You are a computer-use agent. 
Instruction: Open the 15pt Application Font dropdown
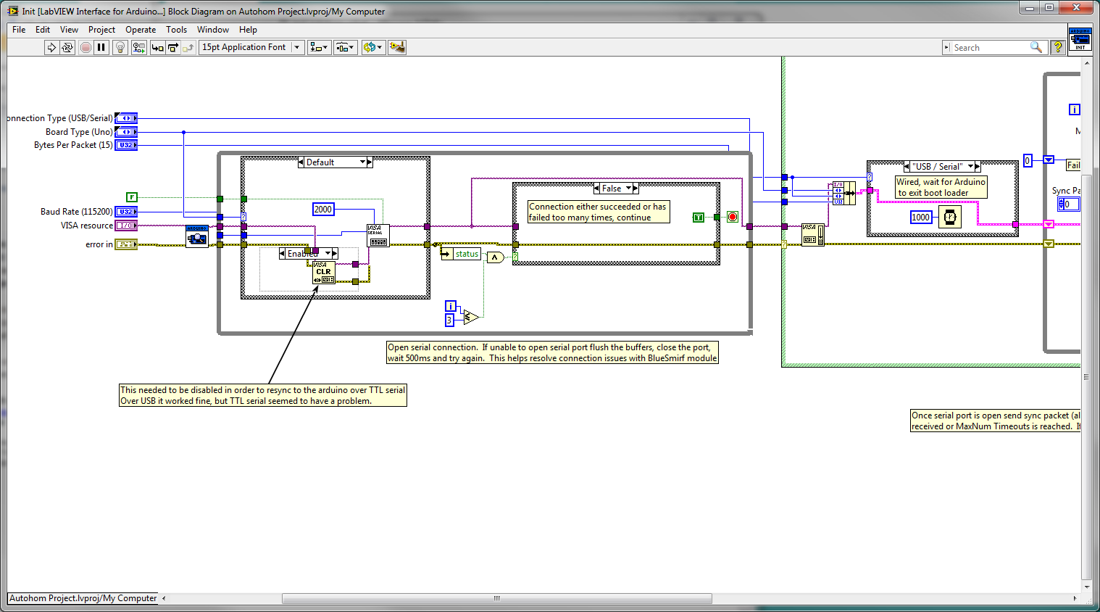click(251, 47)
